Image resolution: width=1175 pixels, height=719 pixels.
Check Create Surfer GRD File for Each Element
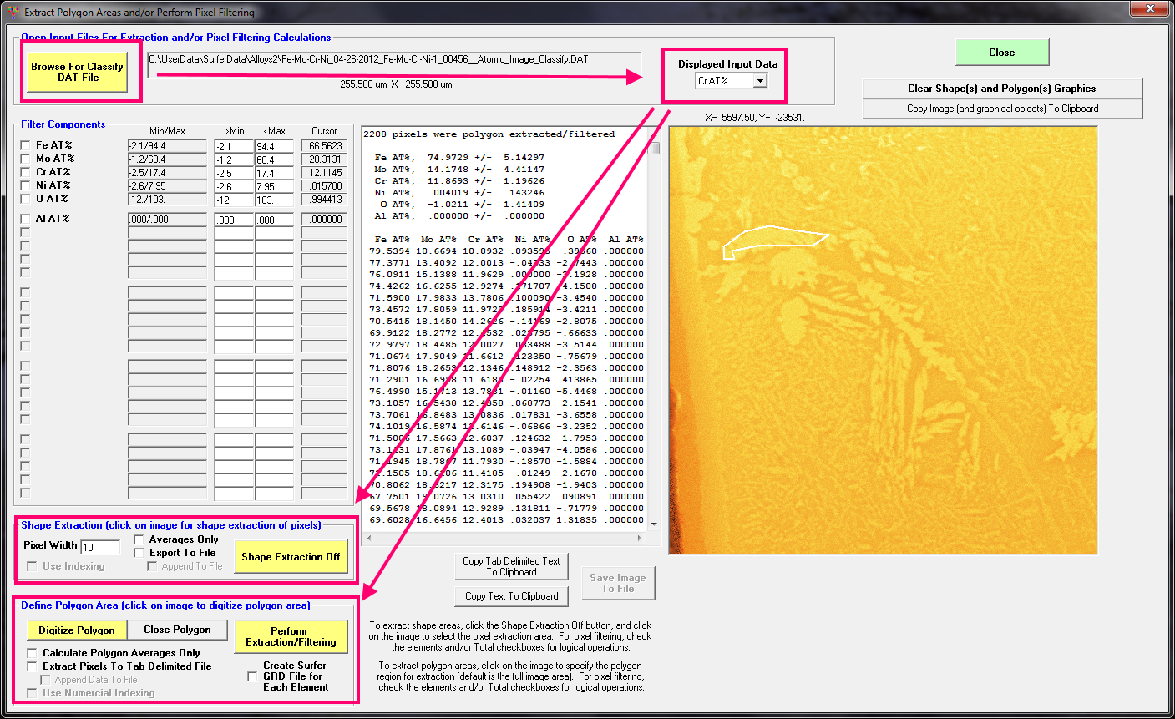click(x=252, y=676)
